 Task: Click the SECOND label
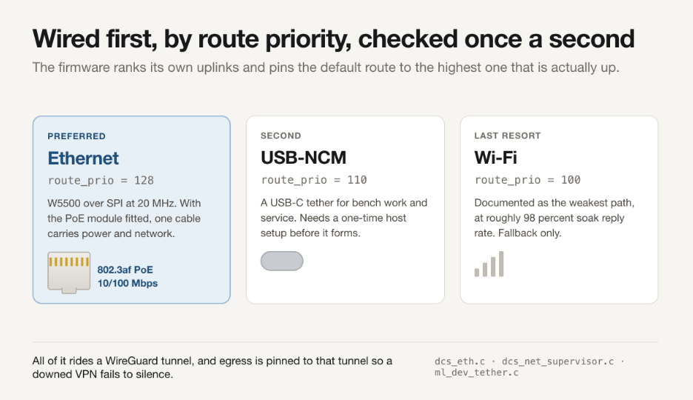pos(281,136)
